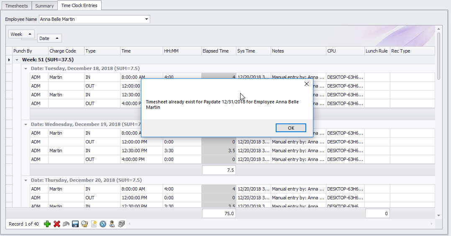
Task: Sort by the Lunch Rule column header
Action: coord(377,51)
